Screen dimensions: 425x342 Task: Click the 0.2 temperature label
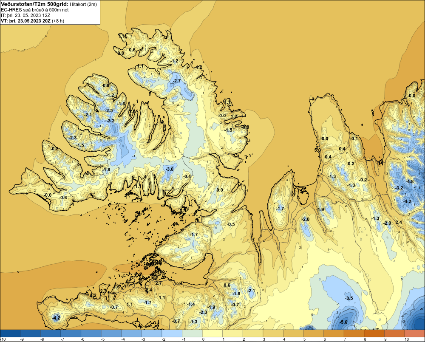pos(351,164)
